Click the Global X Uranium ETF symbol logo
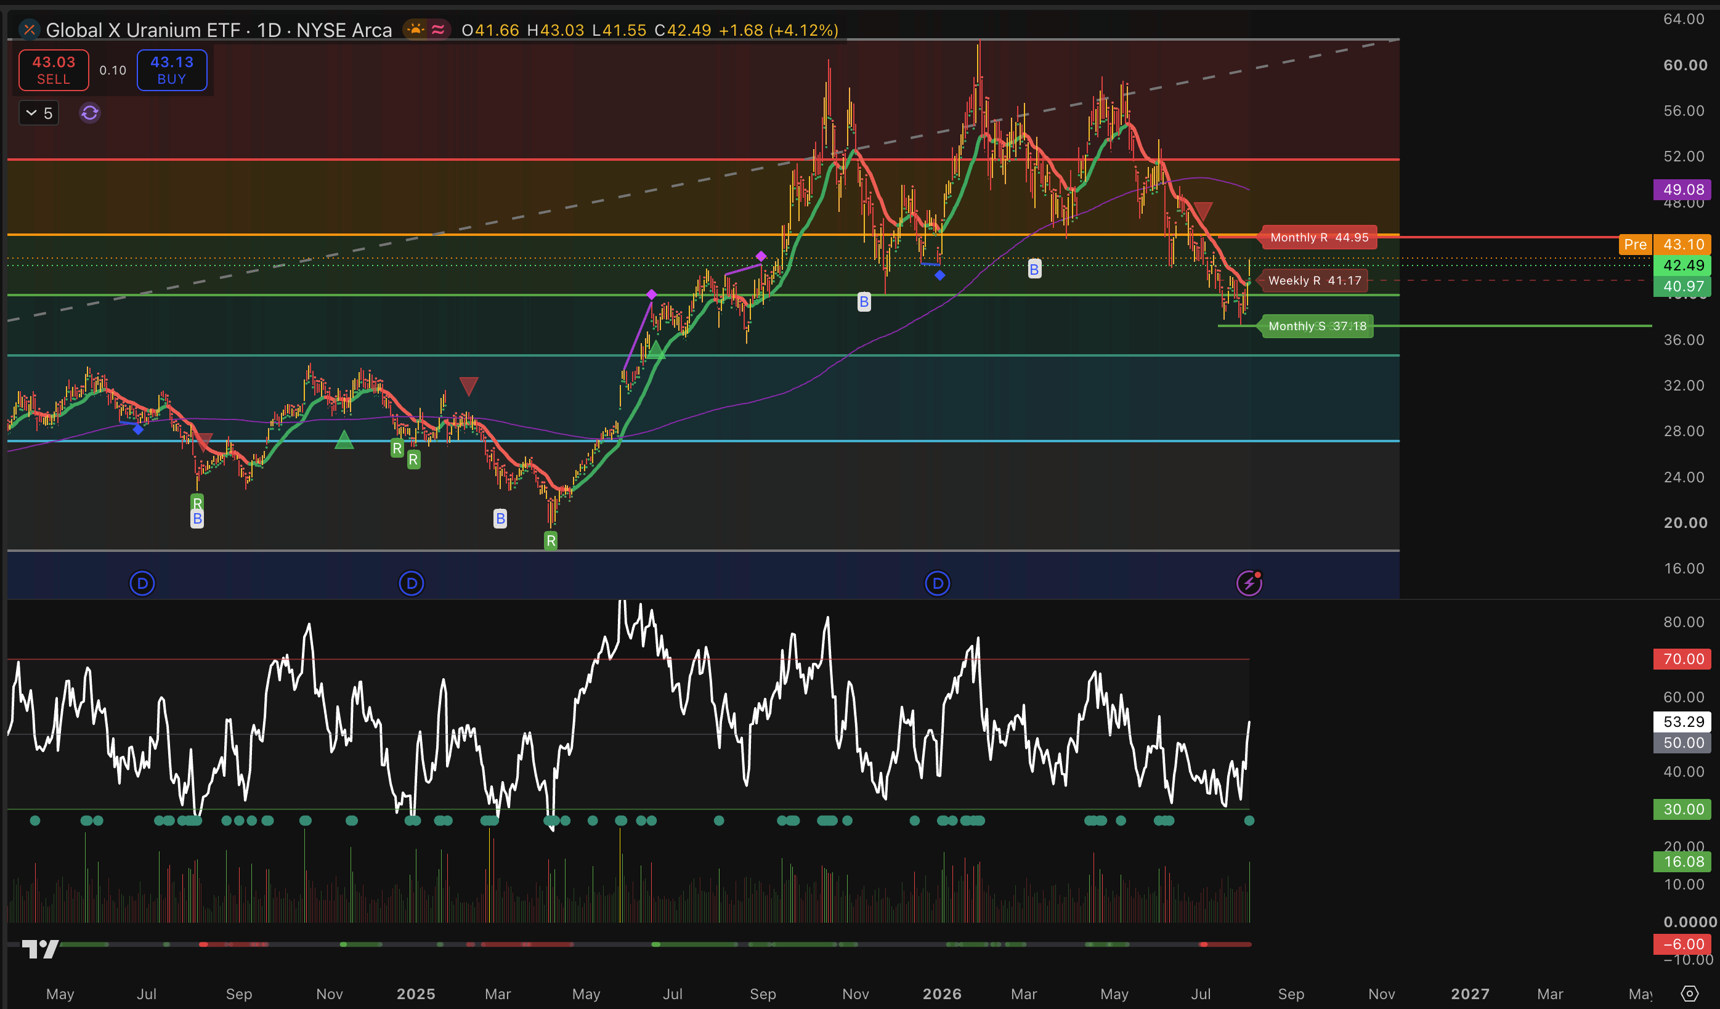 tap(29, 30)
